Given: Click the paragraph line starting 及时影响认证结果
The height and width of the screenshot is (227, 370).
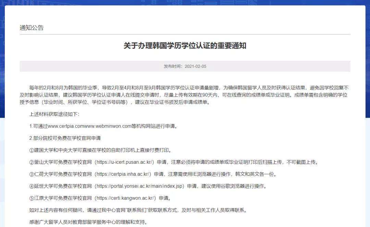Looking at the screenshot, I should tap(184, 95).
